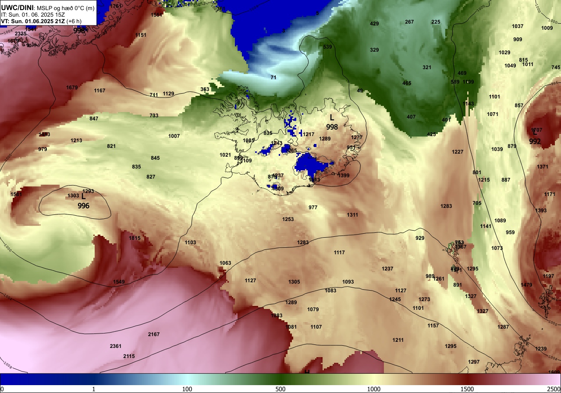561x393 pixels.
Task: Click the map value 1479
Action: (x=526, y=285)
